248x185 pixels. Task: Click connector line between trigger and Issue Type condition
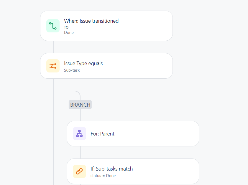tap(54, 47)
